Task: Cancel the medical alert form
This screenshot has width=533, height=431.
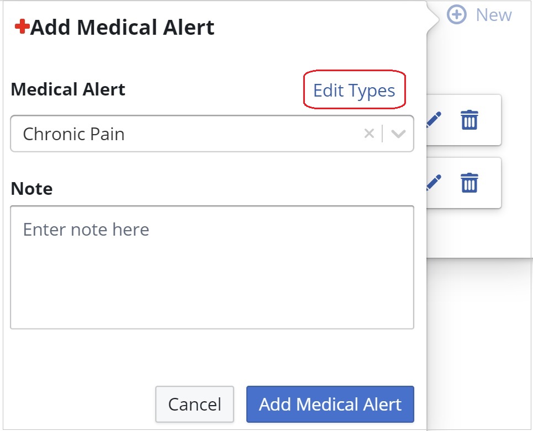Action: tap(194, 404)
